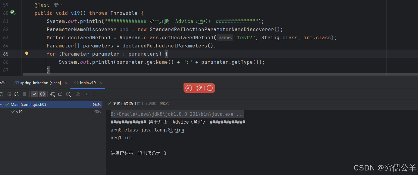Screen dimensions: 418x175
Task: Click the java.exe command line in console
Action: tap(177, 114)
